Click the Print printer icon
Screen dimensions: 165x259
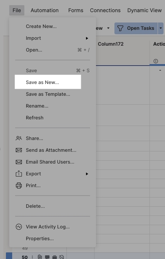tap(19, 186)
